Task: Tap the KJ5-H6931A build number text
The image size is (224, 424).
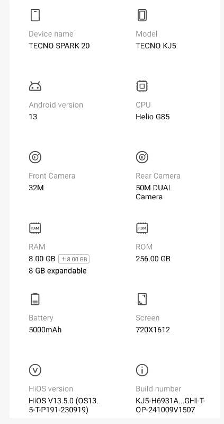Action: click(171, 405)
